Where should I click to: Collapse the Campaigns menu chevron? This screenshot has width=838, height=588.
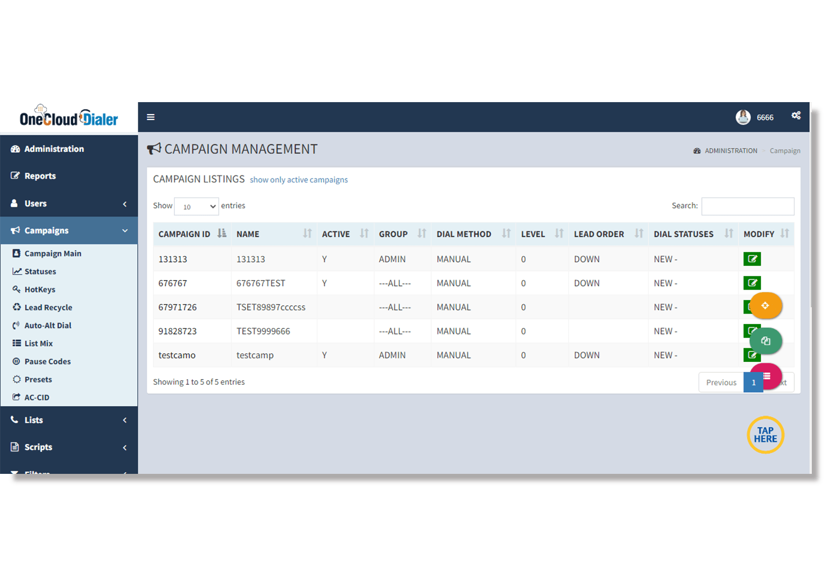pyautogui.click(x=125, y=230)
